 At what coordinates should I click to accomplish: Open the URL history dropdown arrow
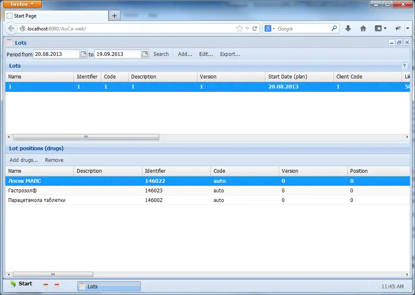pyautogui.click(x=247, y=28)
